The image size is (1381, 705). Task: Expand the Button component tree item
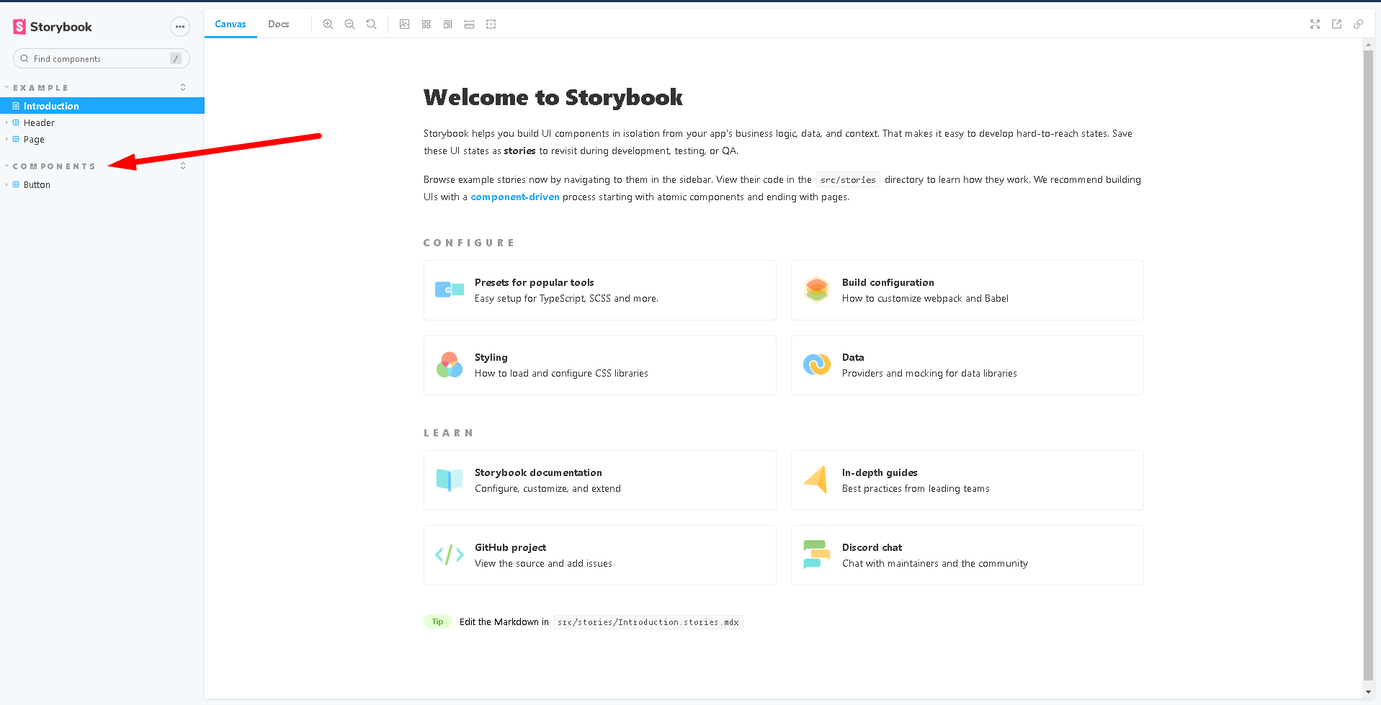pos(37,184)
